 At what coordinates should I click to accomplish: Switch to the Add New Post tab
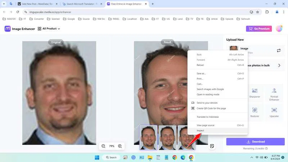[x=38, y=4]
